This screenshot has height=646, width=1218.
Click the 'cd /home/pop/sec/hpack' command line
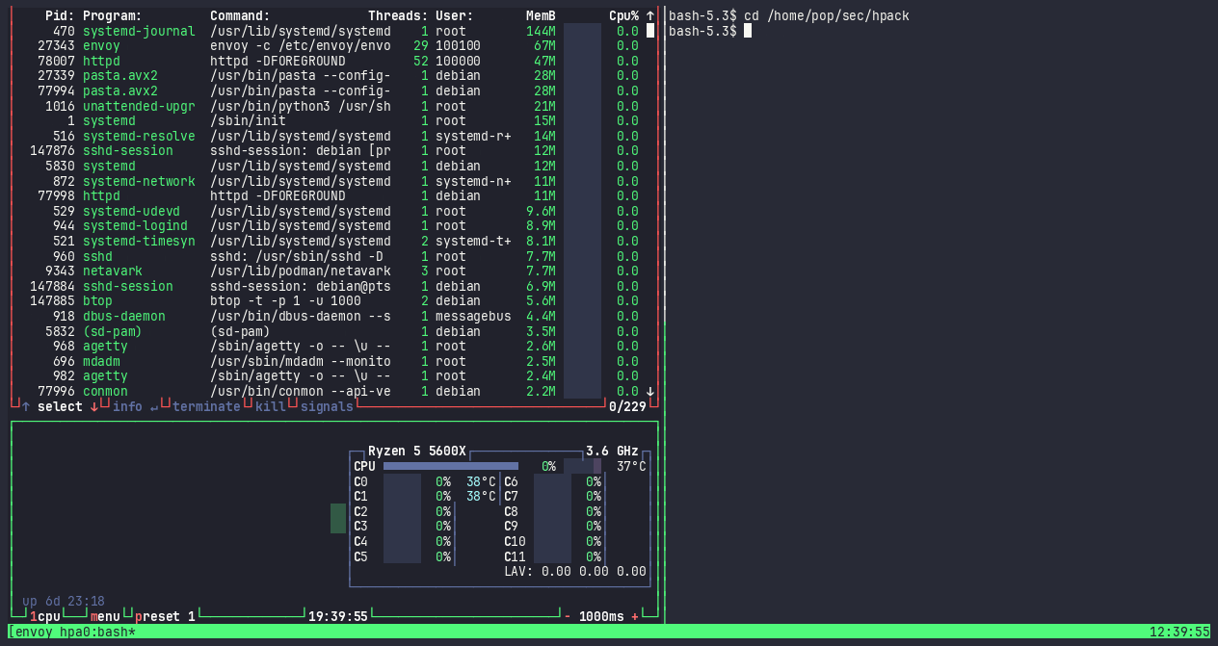click(x=826, y=15)
